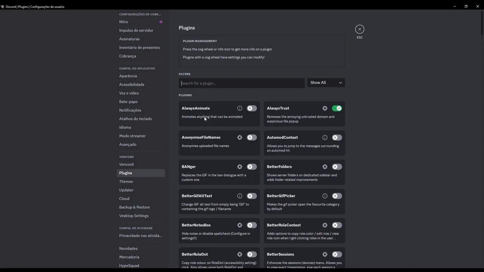Open Acessibilidade settings
This screenshot has height=272, width=484.
tap(141, 85)
